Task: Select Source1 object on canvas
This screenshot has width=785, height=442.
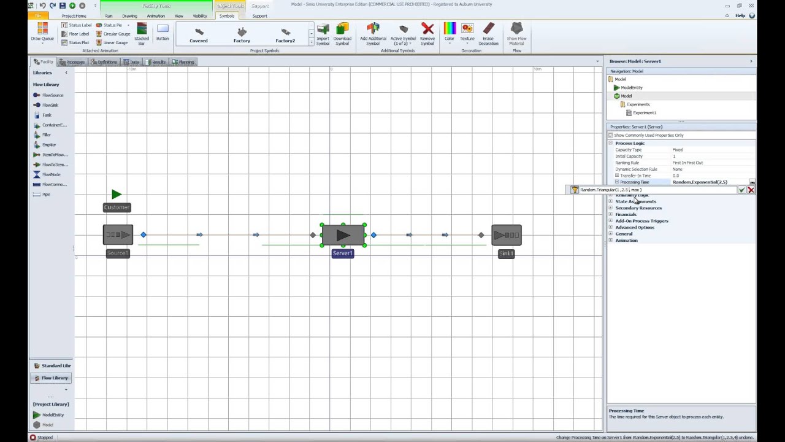Action: click(118, 235)
